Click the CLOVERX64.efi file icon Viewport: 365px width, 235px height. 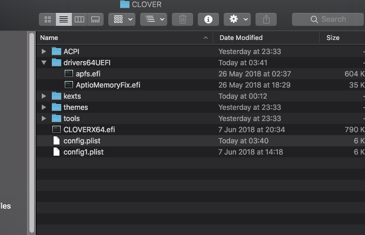click(57, 129)
